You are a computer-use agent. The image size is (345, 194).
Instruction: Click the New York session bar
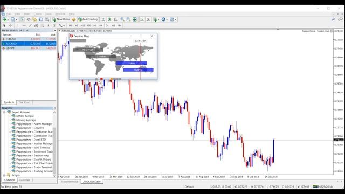88,50
